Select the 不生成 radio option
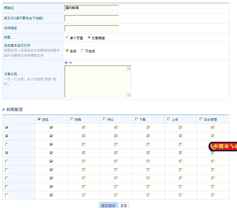 (x=83, y=51)
